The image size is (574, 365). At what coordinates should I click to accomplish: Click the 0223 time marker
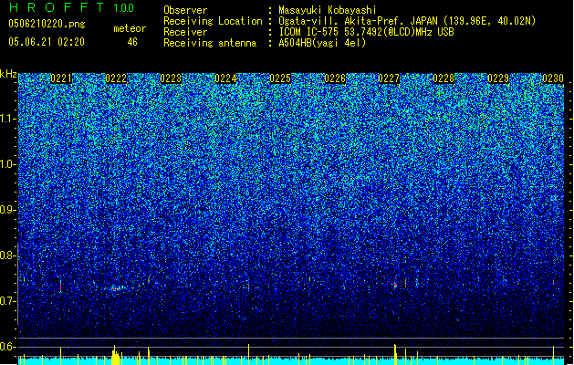click(171, 78)
